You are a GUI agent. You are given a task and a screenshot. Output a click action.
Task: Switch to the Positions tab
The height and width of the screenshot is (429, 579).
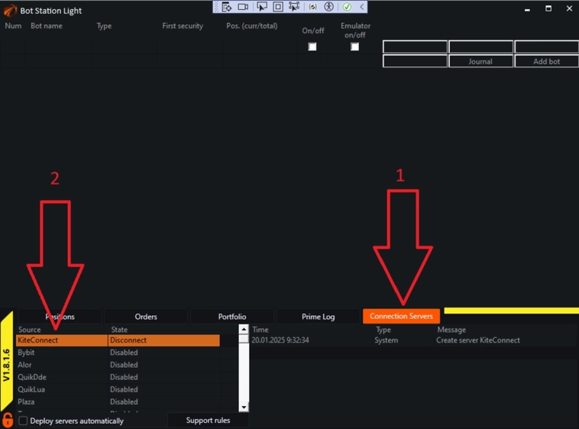pos(60,317)
